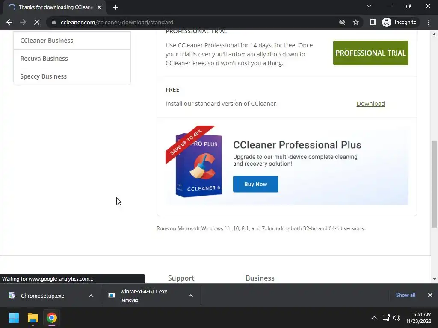Click the CCleaner Professional Plus heading
The width and height of the screenshot is (438, 328).
pyautogui.click(x=297, y=145)
